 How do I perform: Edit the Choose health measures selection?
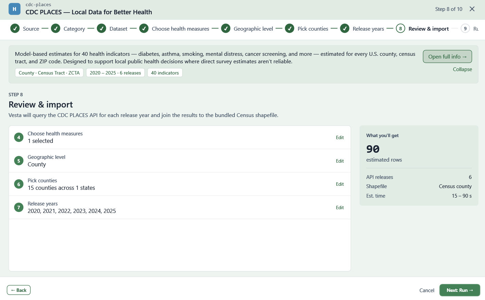point(340,137)
